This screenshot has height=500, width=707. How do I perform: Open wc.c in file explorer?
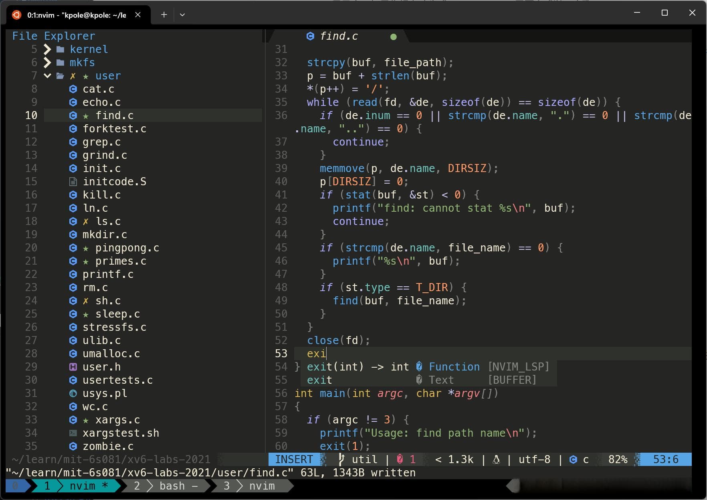pyautogui.click(x=95, y=407)
